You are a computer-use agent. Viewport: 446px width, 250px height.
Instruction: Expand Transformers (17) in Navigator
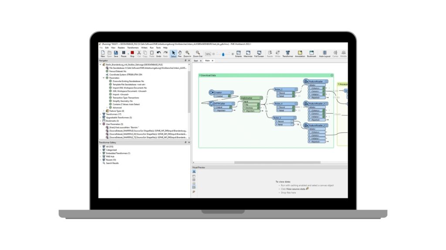101,114
